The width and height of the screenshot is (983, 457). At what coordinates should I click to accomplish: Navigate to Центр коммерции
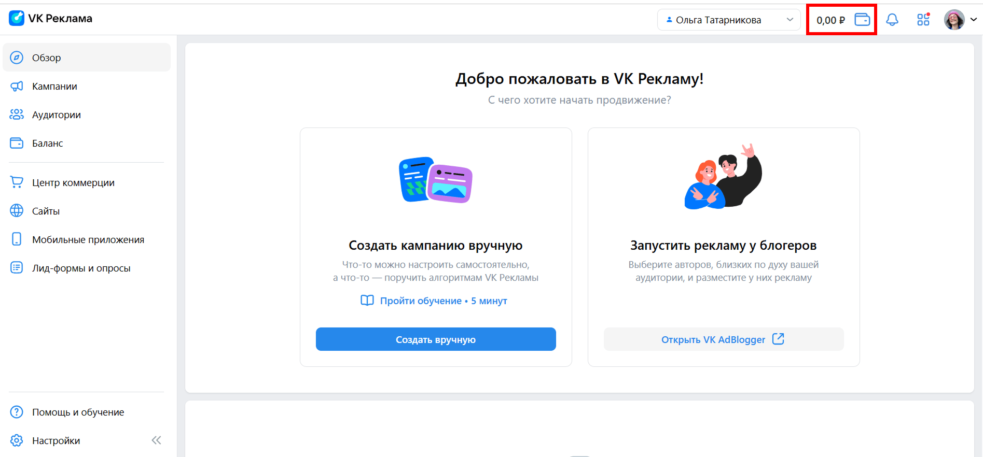tap(87, 182)
